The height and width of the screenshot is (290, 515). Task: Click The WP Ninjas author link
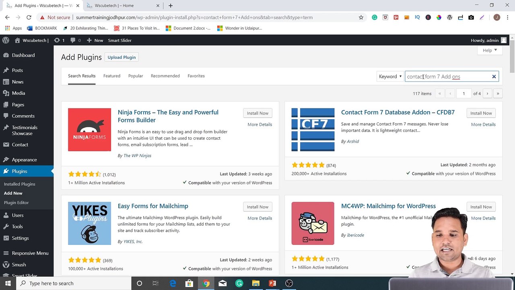point(137,155)
